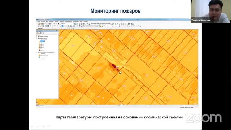The height and width of the screenshot is (130, 231).
Task: Click the Full Extent globe icon
Action: [44, 26]
